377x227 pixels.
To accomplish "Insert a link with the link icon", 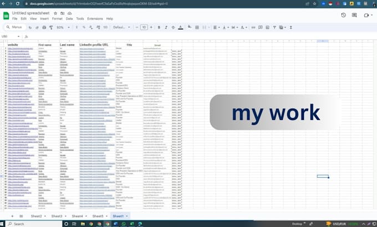I will 253,27.
